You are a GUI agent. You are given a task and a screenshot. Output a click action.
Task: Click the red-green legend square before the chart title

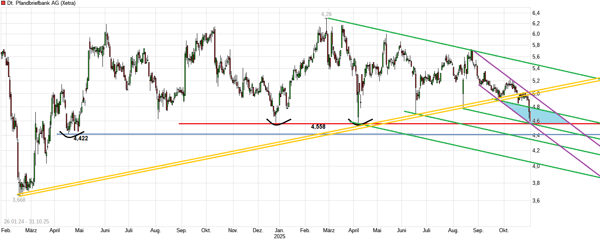4,3
